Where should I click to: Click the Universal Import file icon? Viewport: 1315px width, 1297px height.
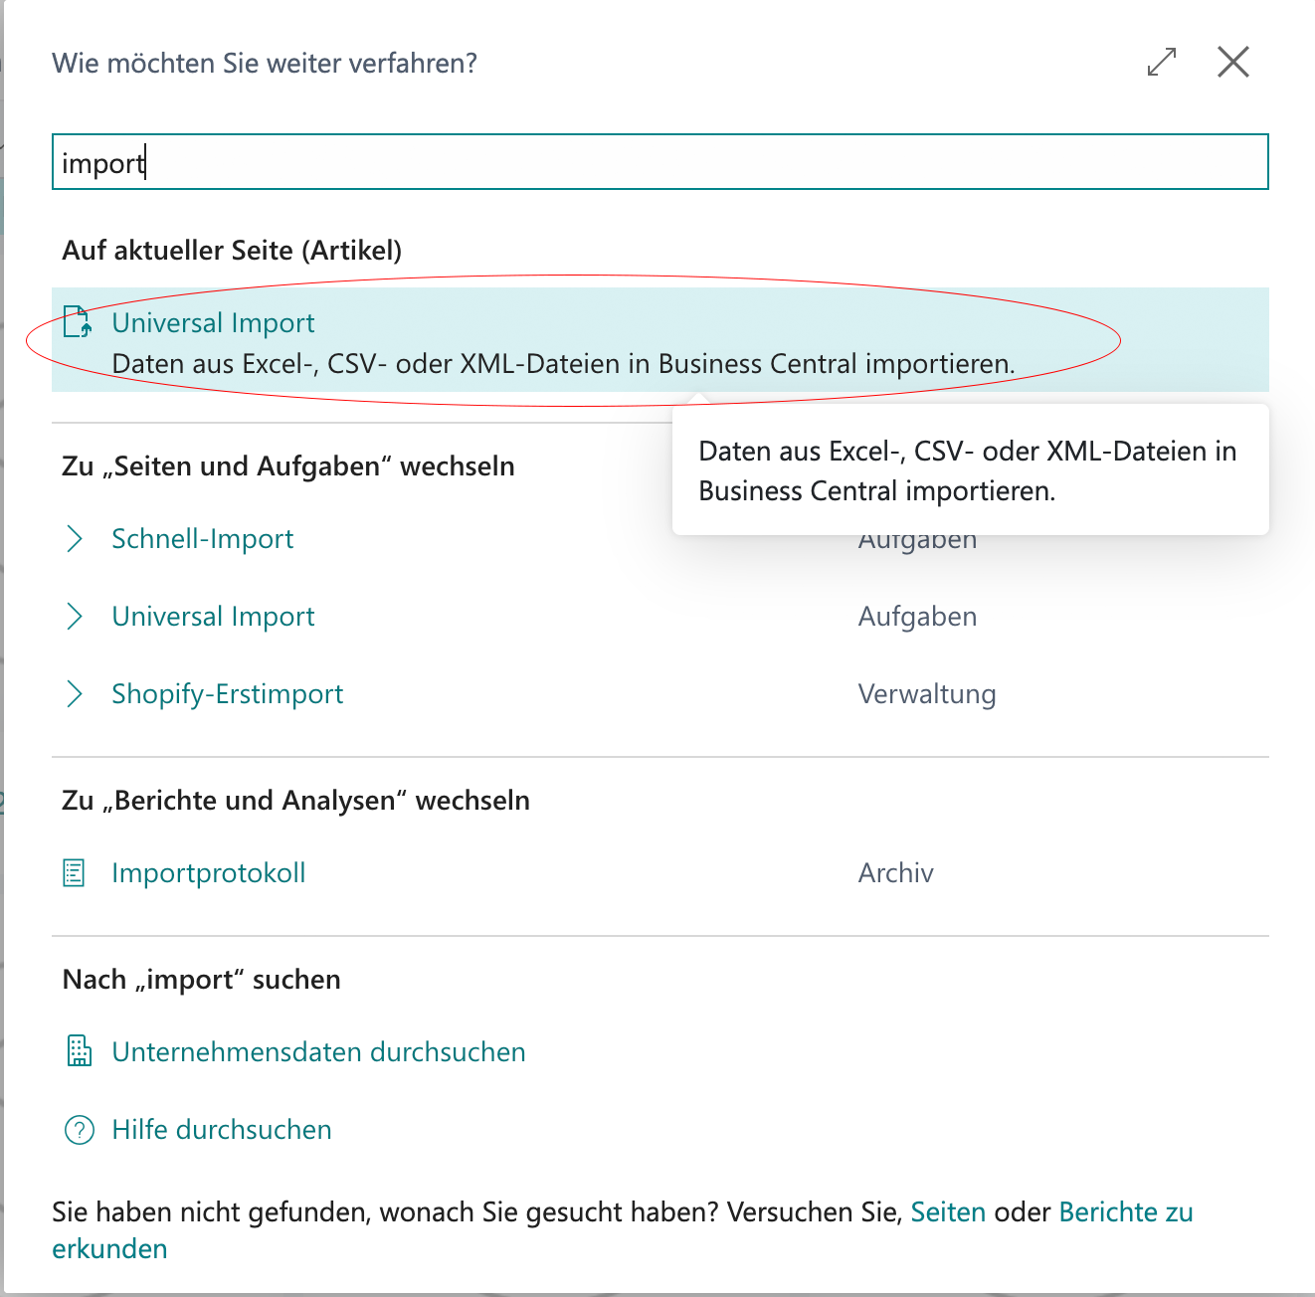tap(78, 322)
